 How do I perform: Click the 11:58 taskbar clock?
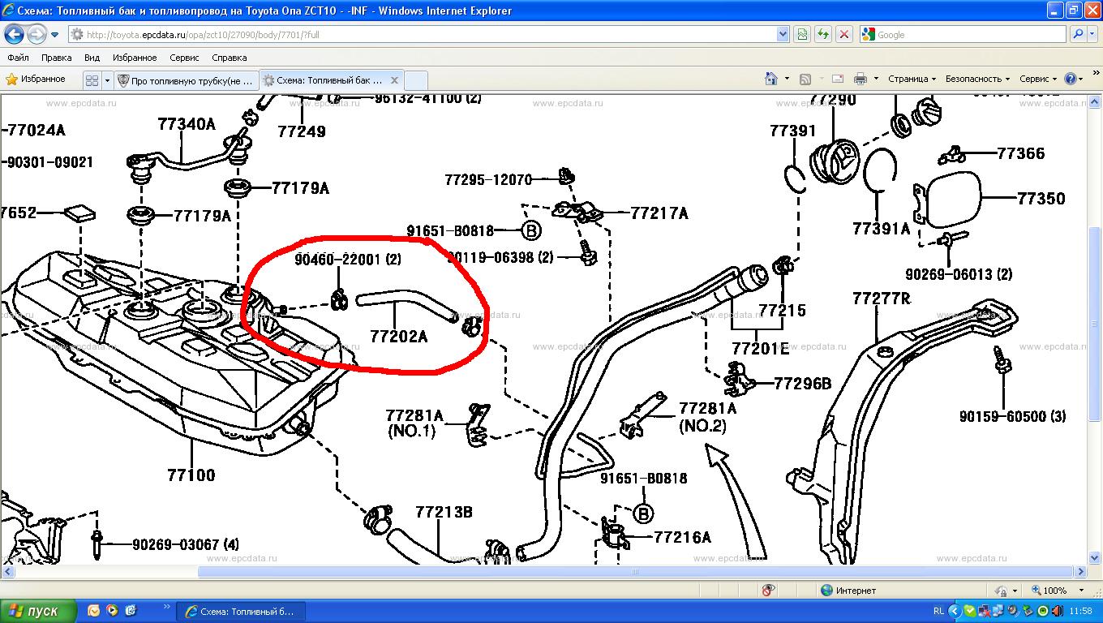tap(1080, 611)
